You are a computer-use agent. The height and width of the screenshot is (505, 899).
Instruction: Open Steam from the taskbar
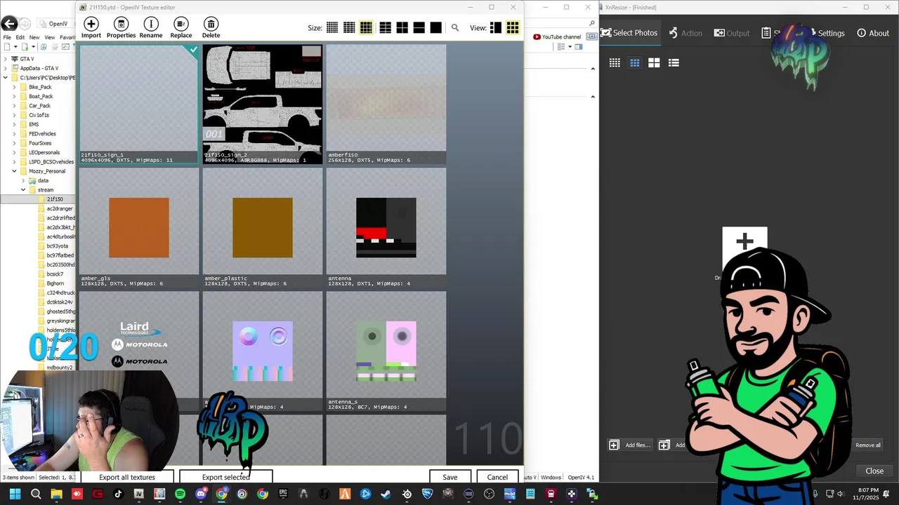click(386, 494)
